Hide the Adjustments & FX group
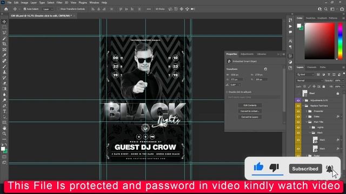Image resolution: width=346 pixels, height=194 pixels. click(x=298, y=100)
